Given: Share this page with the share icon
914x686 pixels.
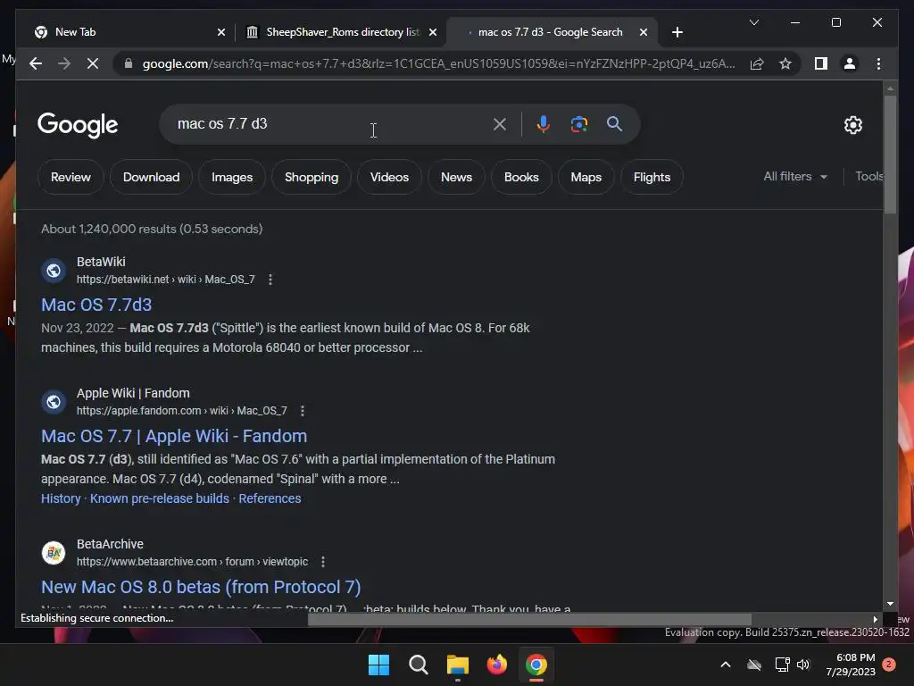Looking at the screenshot, I should click(757, 63).
